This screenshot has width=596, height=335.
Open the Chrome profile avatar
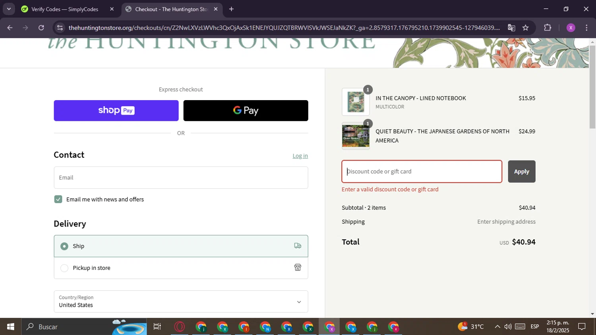(x=571, y=28)
